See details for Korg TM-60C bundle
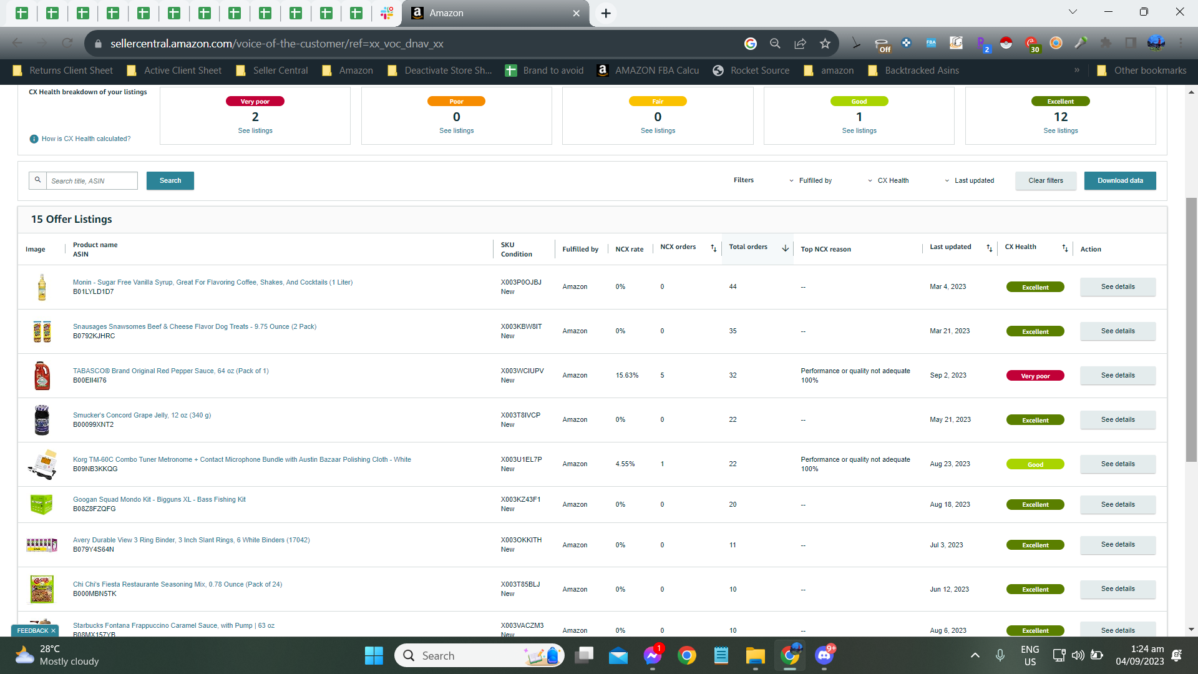This screenshot has width=1198, height=674. click(1118, 464)
